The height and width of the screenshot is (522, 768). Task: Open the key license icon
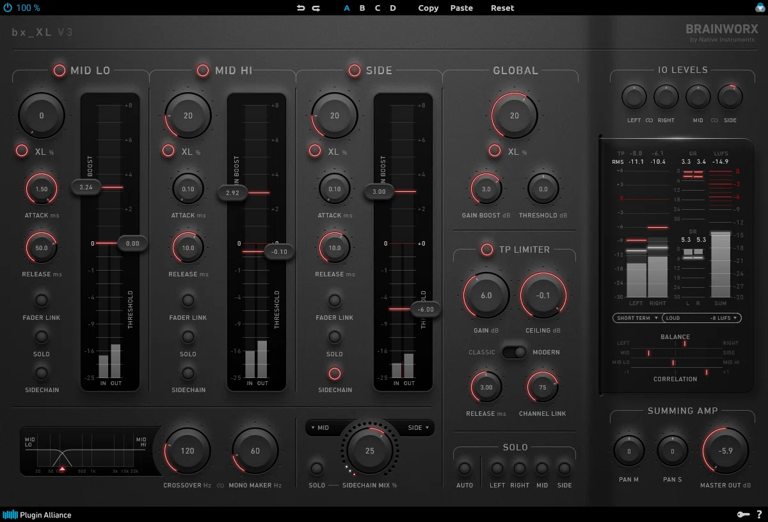(741, 514)
